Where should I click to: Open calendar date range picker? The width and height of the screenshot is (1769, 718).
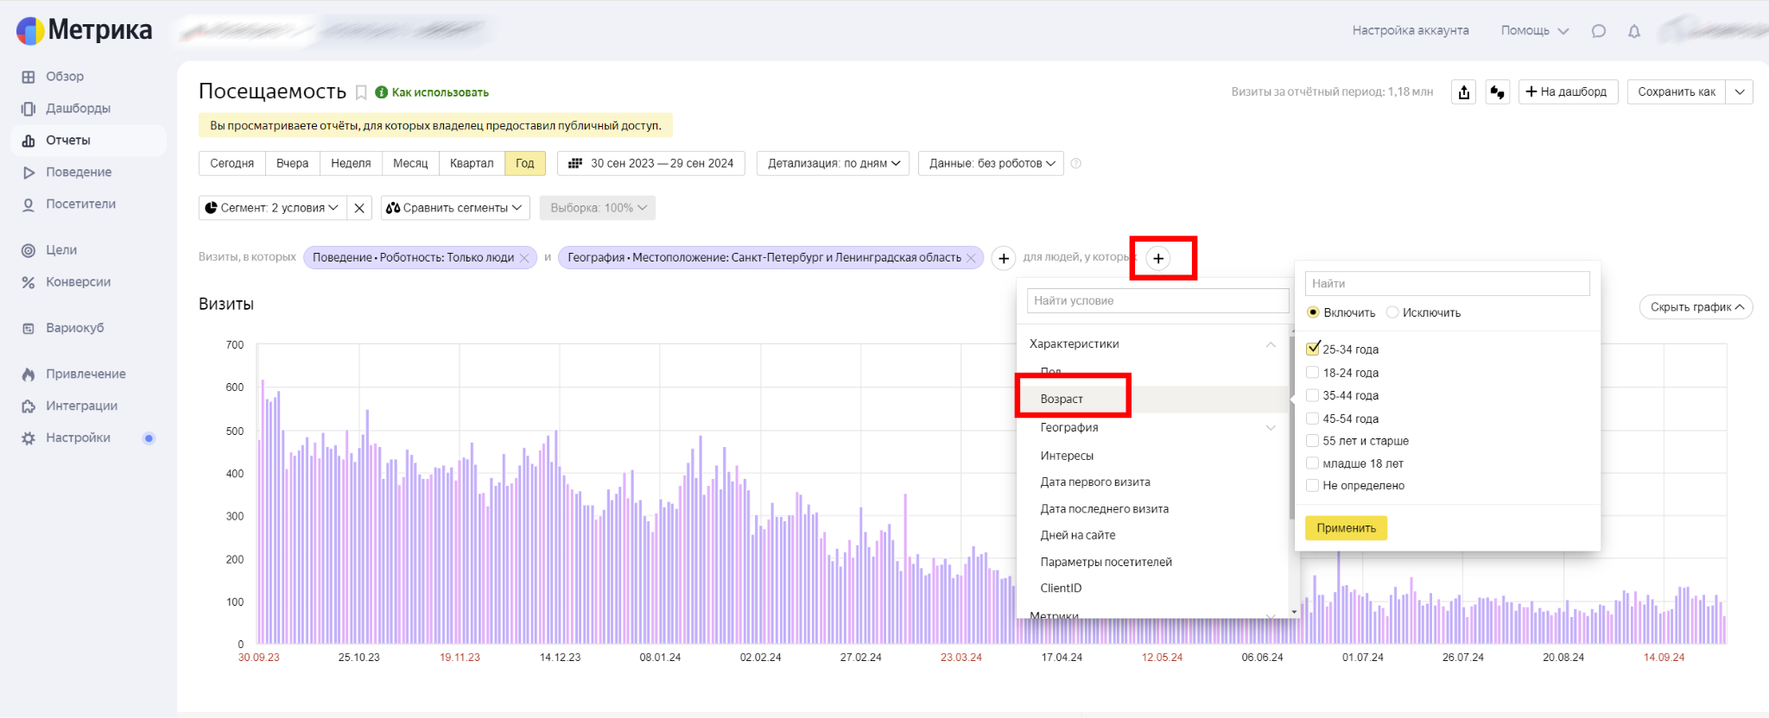[651, 163]
